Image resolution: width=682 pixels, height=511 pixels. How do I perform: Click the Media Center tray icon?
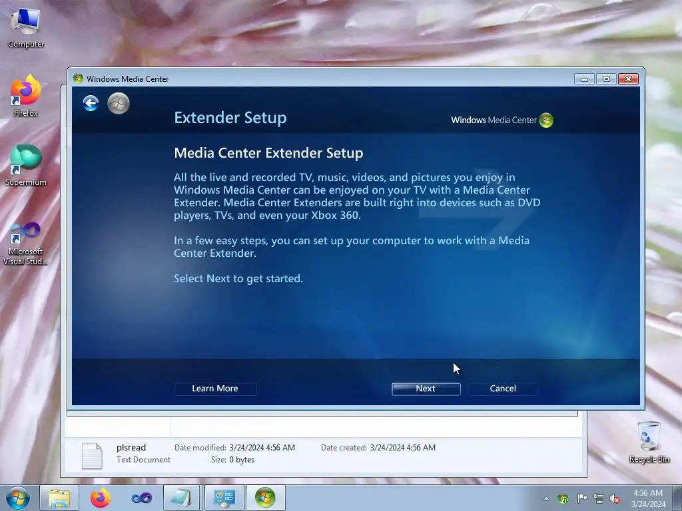563,498
